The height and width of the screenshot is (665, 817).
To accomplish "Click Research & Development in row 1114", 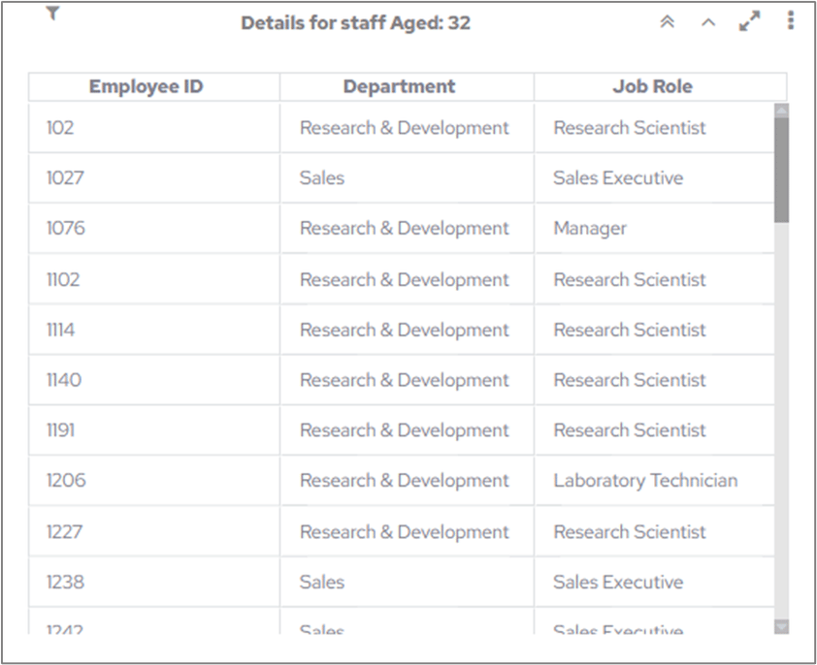I will pos(405,330).
